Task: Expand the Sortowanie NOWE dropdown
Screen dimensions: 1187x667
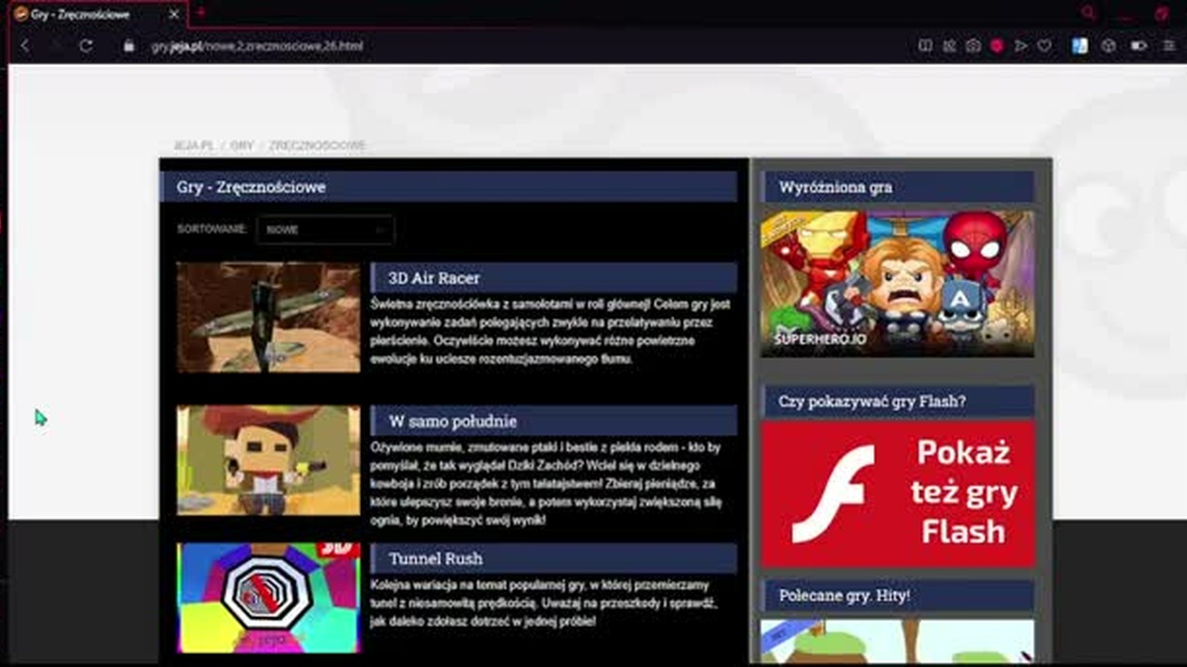Action: tap(325, 230)
